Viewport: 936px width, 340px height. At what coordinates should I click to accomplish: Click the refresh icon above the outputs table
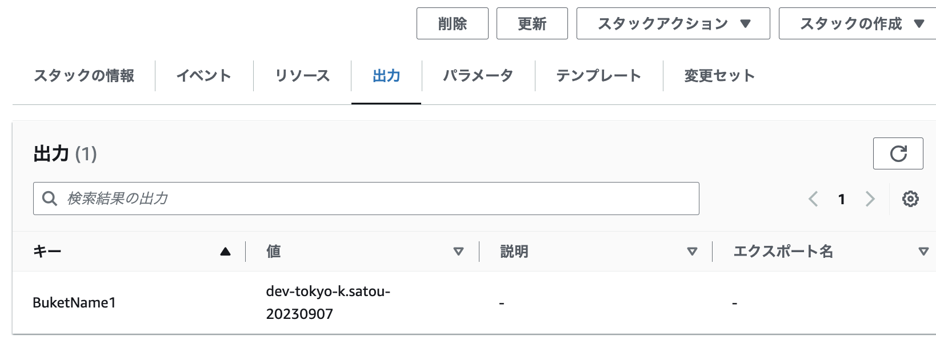tap(898, 153)
